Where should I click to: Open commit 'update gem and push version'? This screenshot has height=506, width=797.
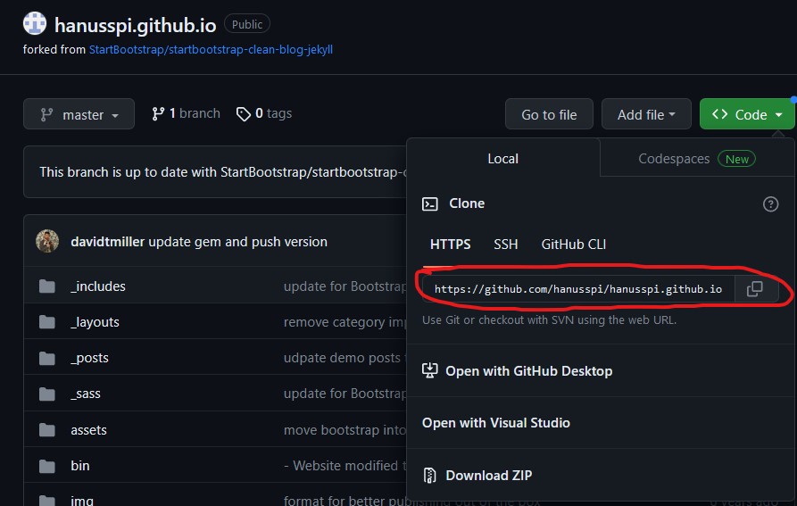[x=238, y=242]
